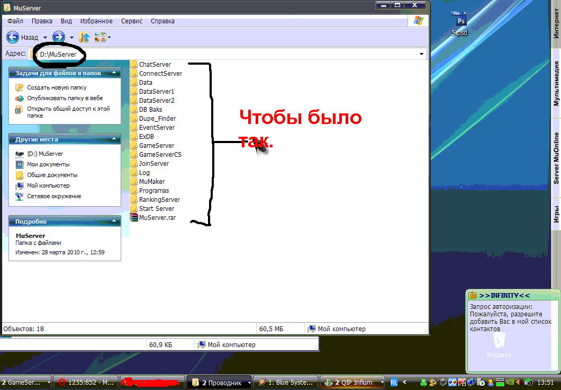This screenshot has width=561, height=390.
Task: Open the Сервис menu
Action: click(131, 21)
